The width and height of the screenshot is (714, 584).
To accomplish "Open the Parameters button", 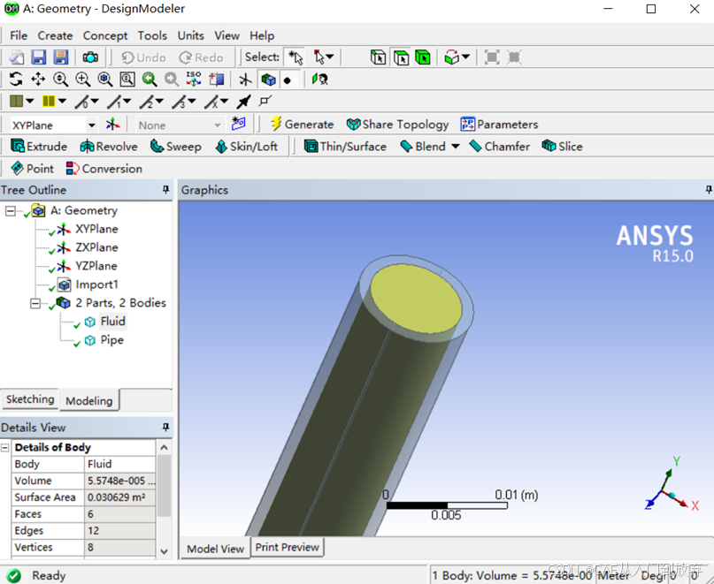I will [x=500, y=125].
